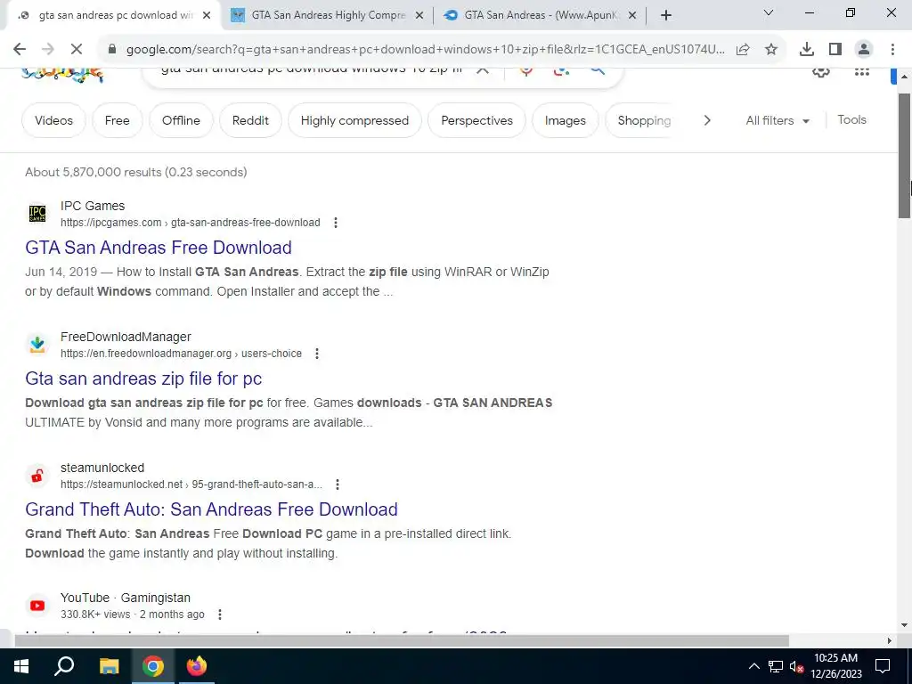The image size is (912, 684).
Task: Open the side panel icon
Action: 835,50
